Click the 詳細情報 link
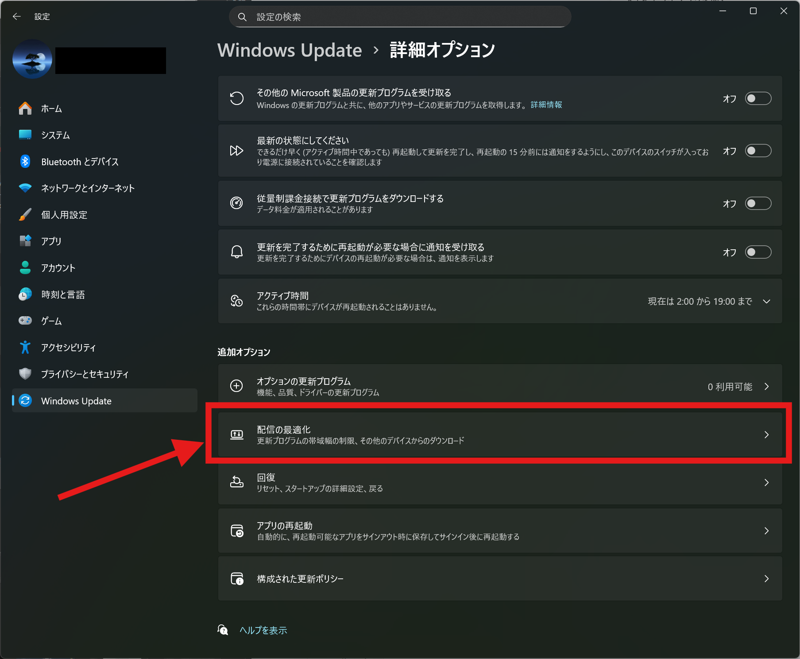Viewport: 800px width, 659px height. pos(546,105)
